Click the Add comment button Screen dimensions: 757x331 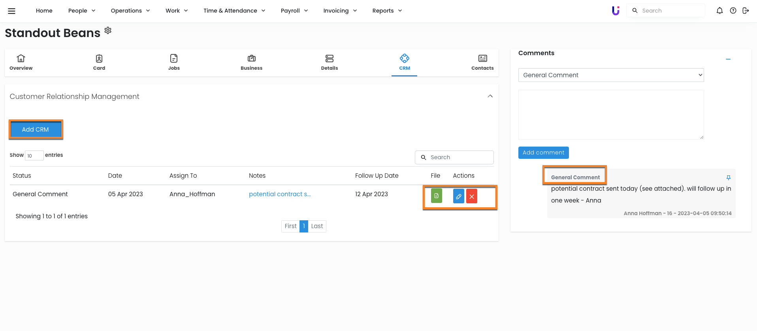pos(543,152)
